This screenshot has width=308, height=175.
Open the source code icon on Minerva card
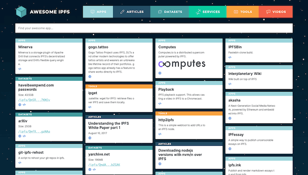[20, 69]
